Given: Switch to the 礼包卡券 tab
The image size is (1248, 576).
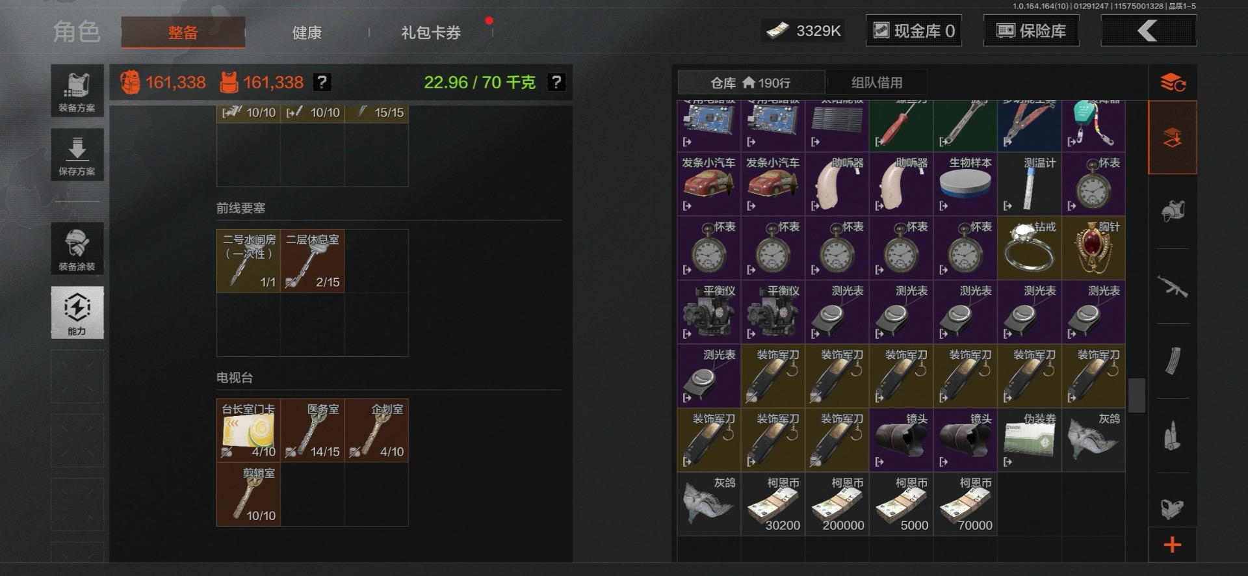Looking at the screenshot, I should tap(431, 33).
